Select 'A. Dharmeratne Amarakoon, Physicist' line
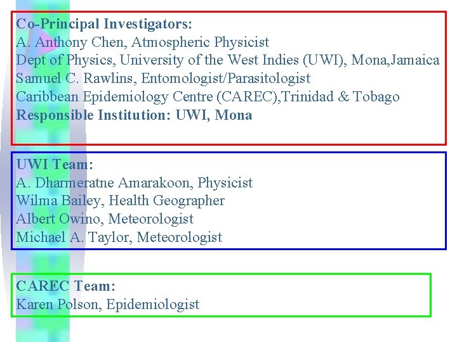457x342 pixels. [134, 183]
